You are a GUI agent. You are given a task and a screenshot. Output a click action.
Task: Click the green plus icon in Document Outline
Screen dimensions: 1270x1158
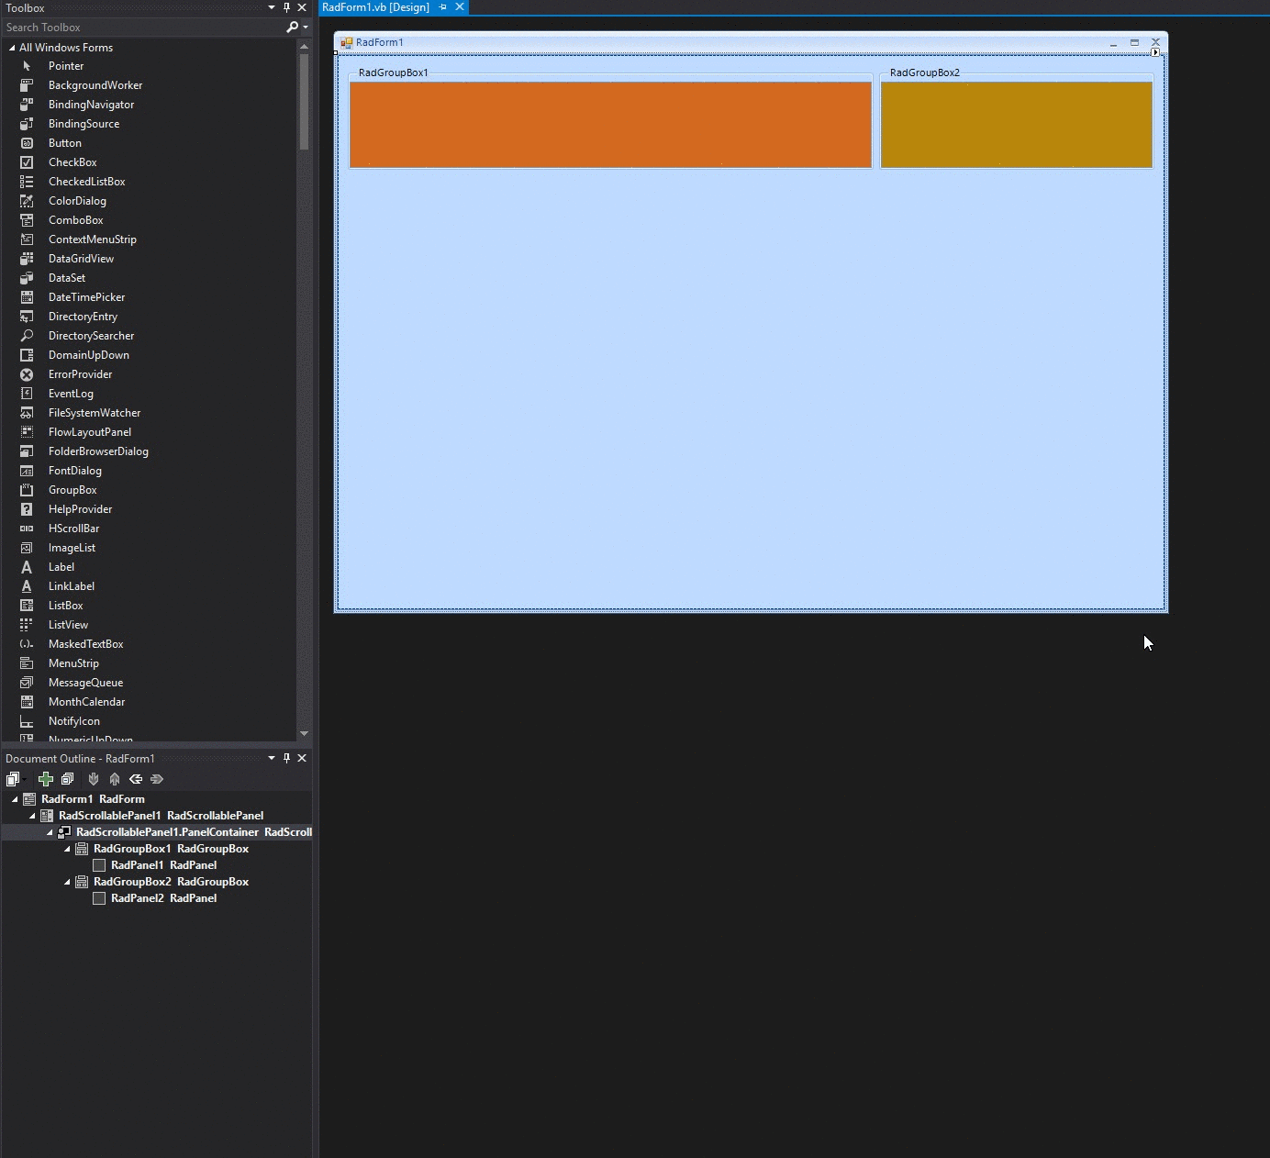click(x=45, y=779)
